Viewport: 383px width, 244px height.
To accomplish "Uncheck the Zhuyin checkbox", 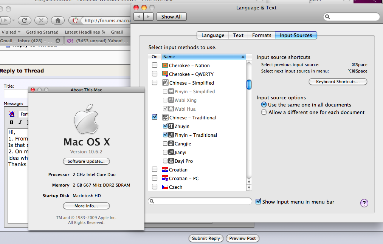I will coord(165,126).
